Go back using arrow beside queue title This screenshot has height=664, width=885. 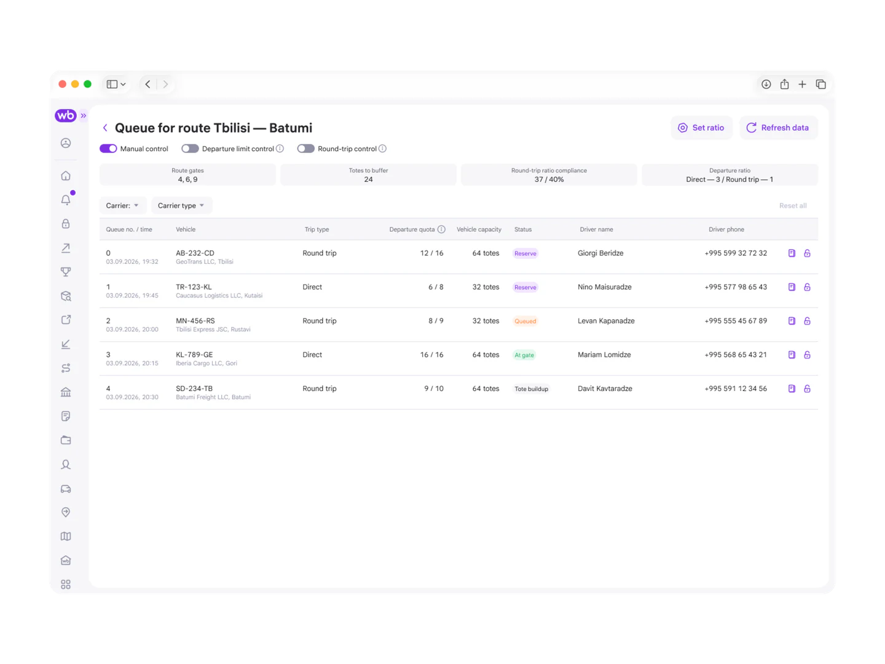[x=105, y=128]
